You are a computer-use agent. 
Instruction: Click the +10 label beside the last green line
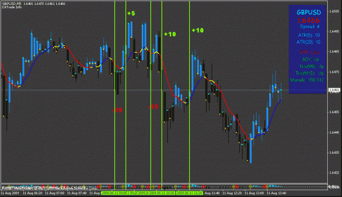[x=198, y=30]
